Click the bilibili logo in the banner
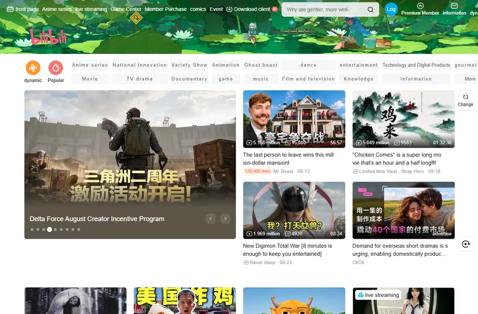Image resolution: width=478 pixels, height=314 pixels. [x=48, y=37]
